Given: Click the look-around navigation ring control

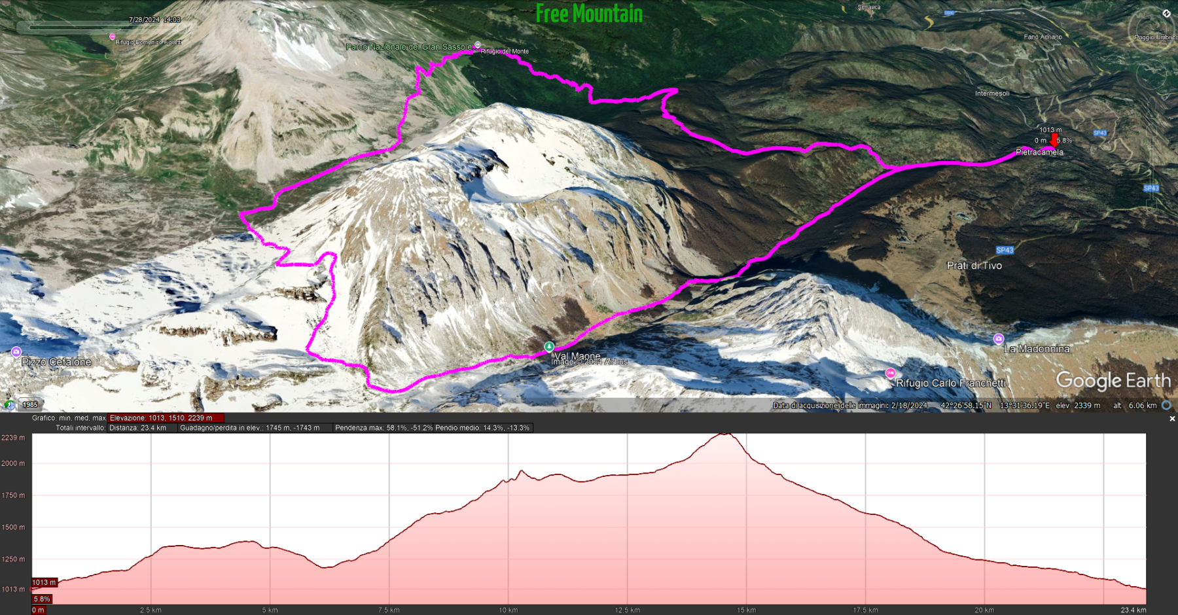Looking at the screenshot, I should click(x=1153, y=29).
